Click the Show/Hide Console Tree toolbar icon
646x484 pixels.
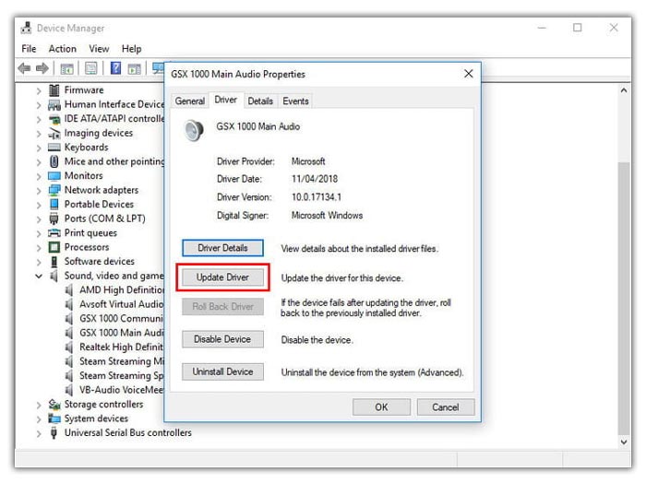coord(66,68)
